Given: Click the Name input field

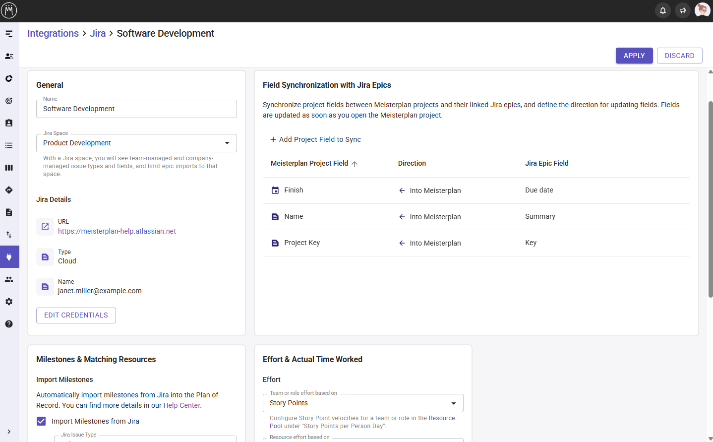Looking at the screenshot, I should (136, 109).
